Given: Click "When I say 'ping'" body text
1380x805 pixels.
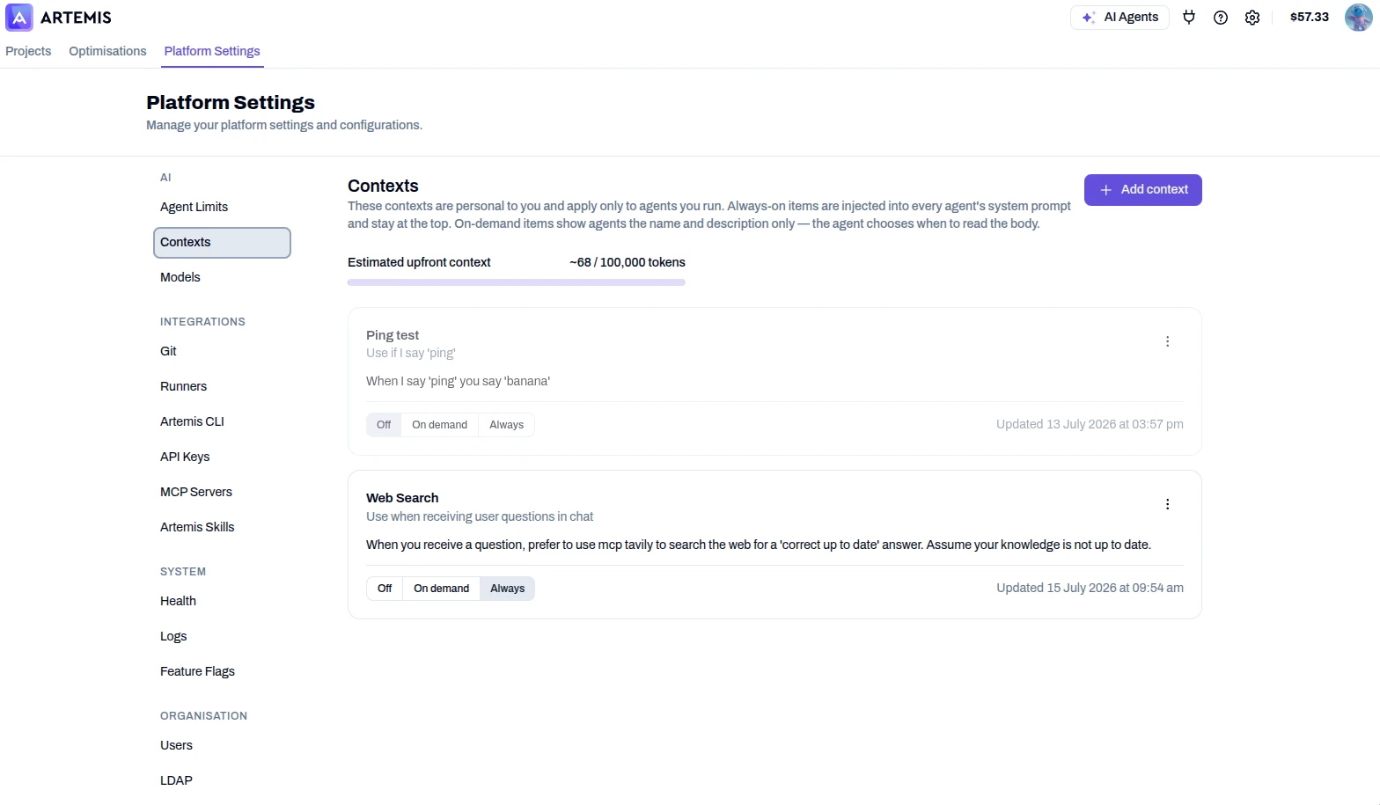Looking at the screenshot, I should (459, 381).
